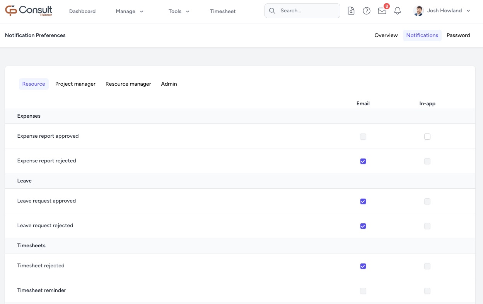
Task: Toggle In-app for Timesheet rejected
Action: point(427,266)
